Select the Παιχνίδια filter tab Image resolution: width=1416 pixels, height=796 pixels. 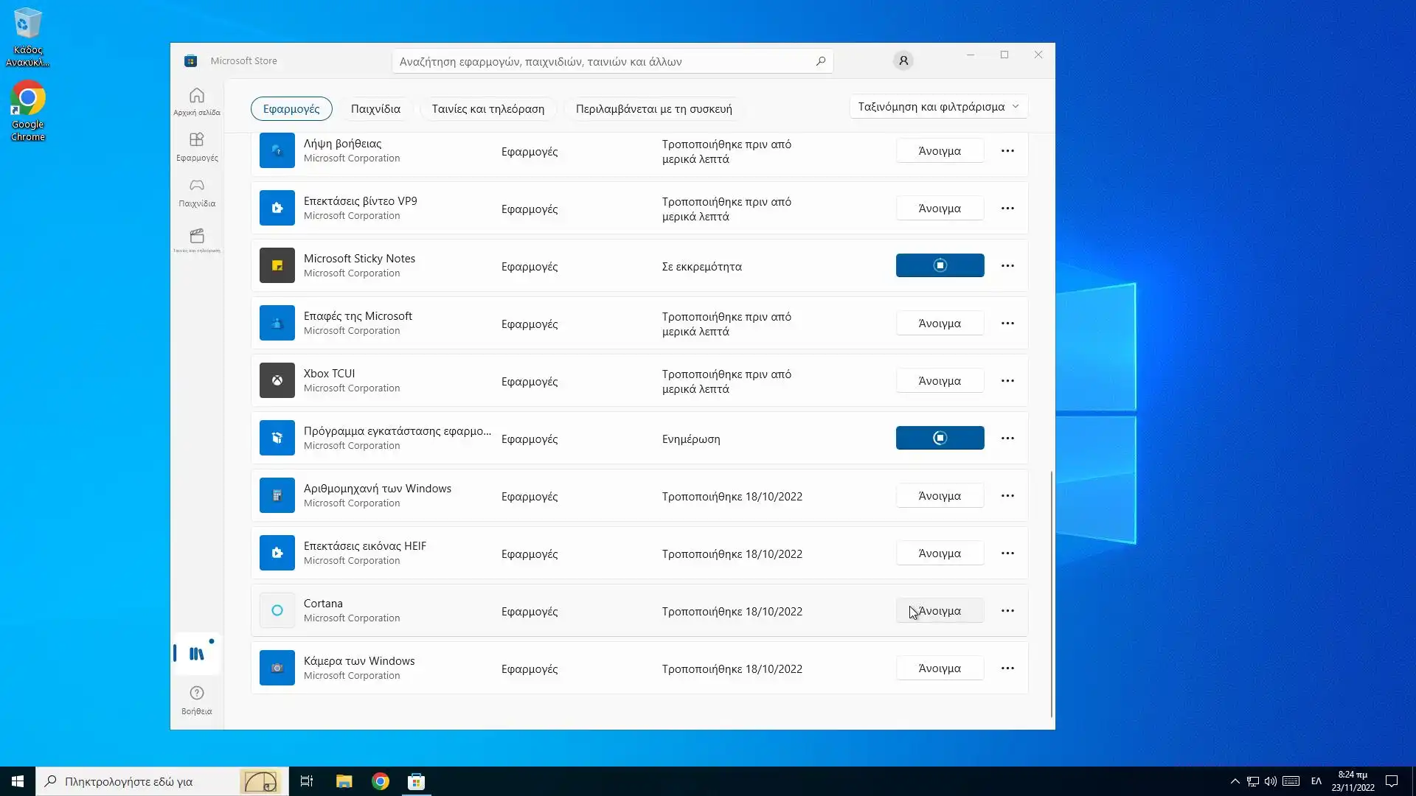pos(375,109)
